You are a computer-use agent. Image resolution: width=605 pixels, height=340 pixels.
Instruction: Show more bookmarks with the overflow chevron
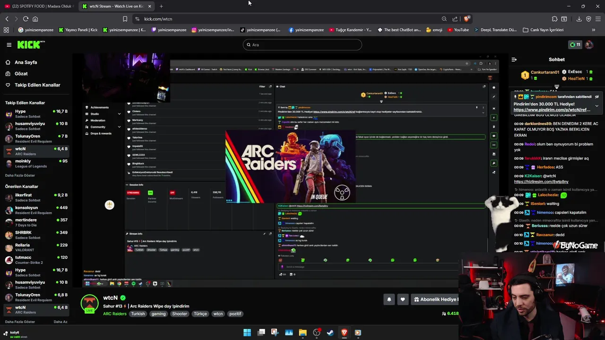pyautogui.click(x=593, y=30)
